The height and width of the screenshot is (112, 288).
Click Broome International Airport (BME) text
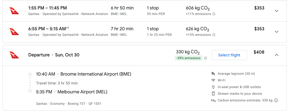point(96,74)
